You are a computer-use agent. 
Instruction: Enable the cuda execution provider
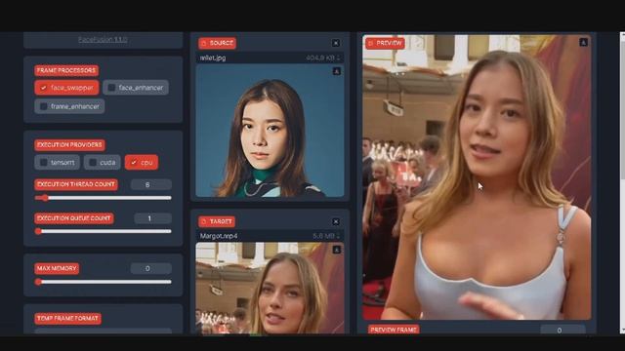click(102, 163)
